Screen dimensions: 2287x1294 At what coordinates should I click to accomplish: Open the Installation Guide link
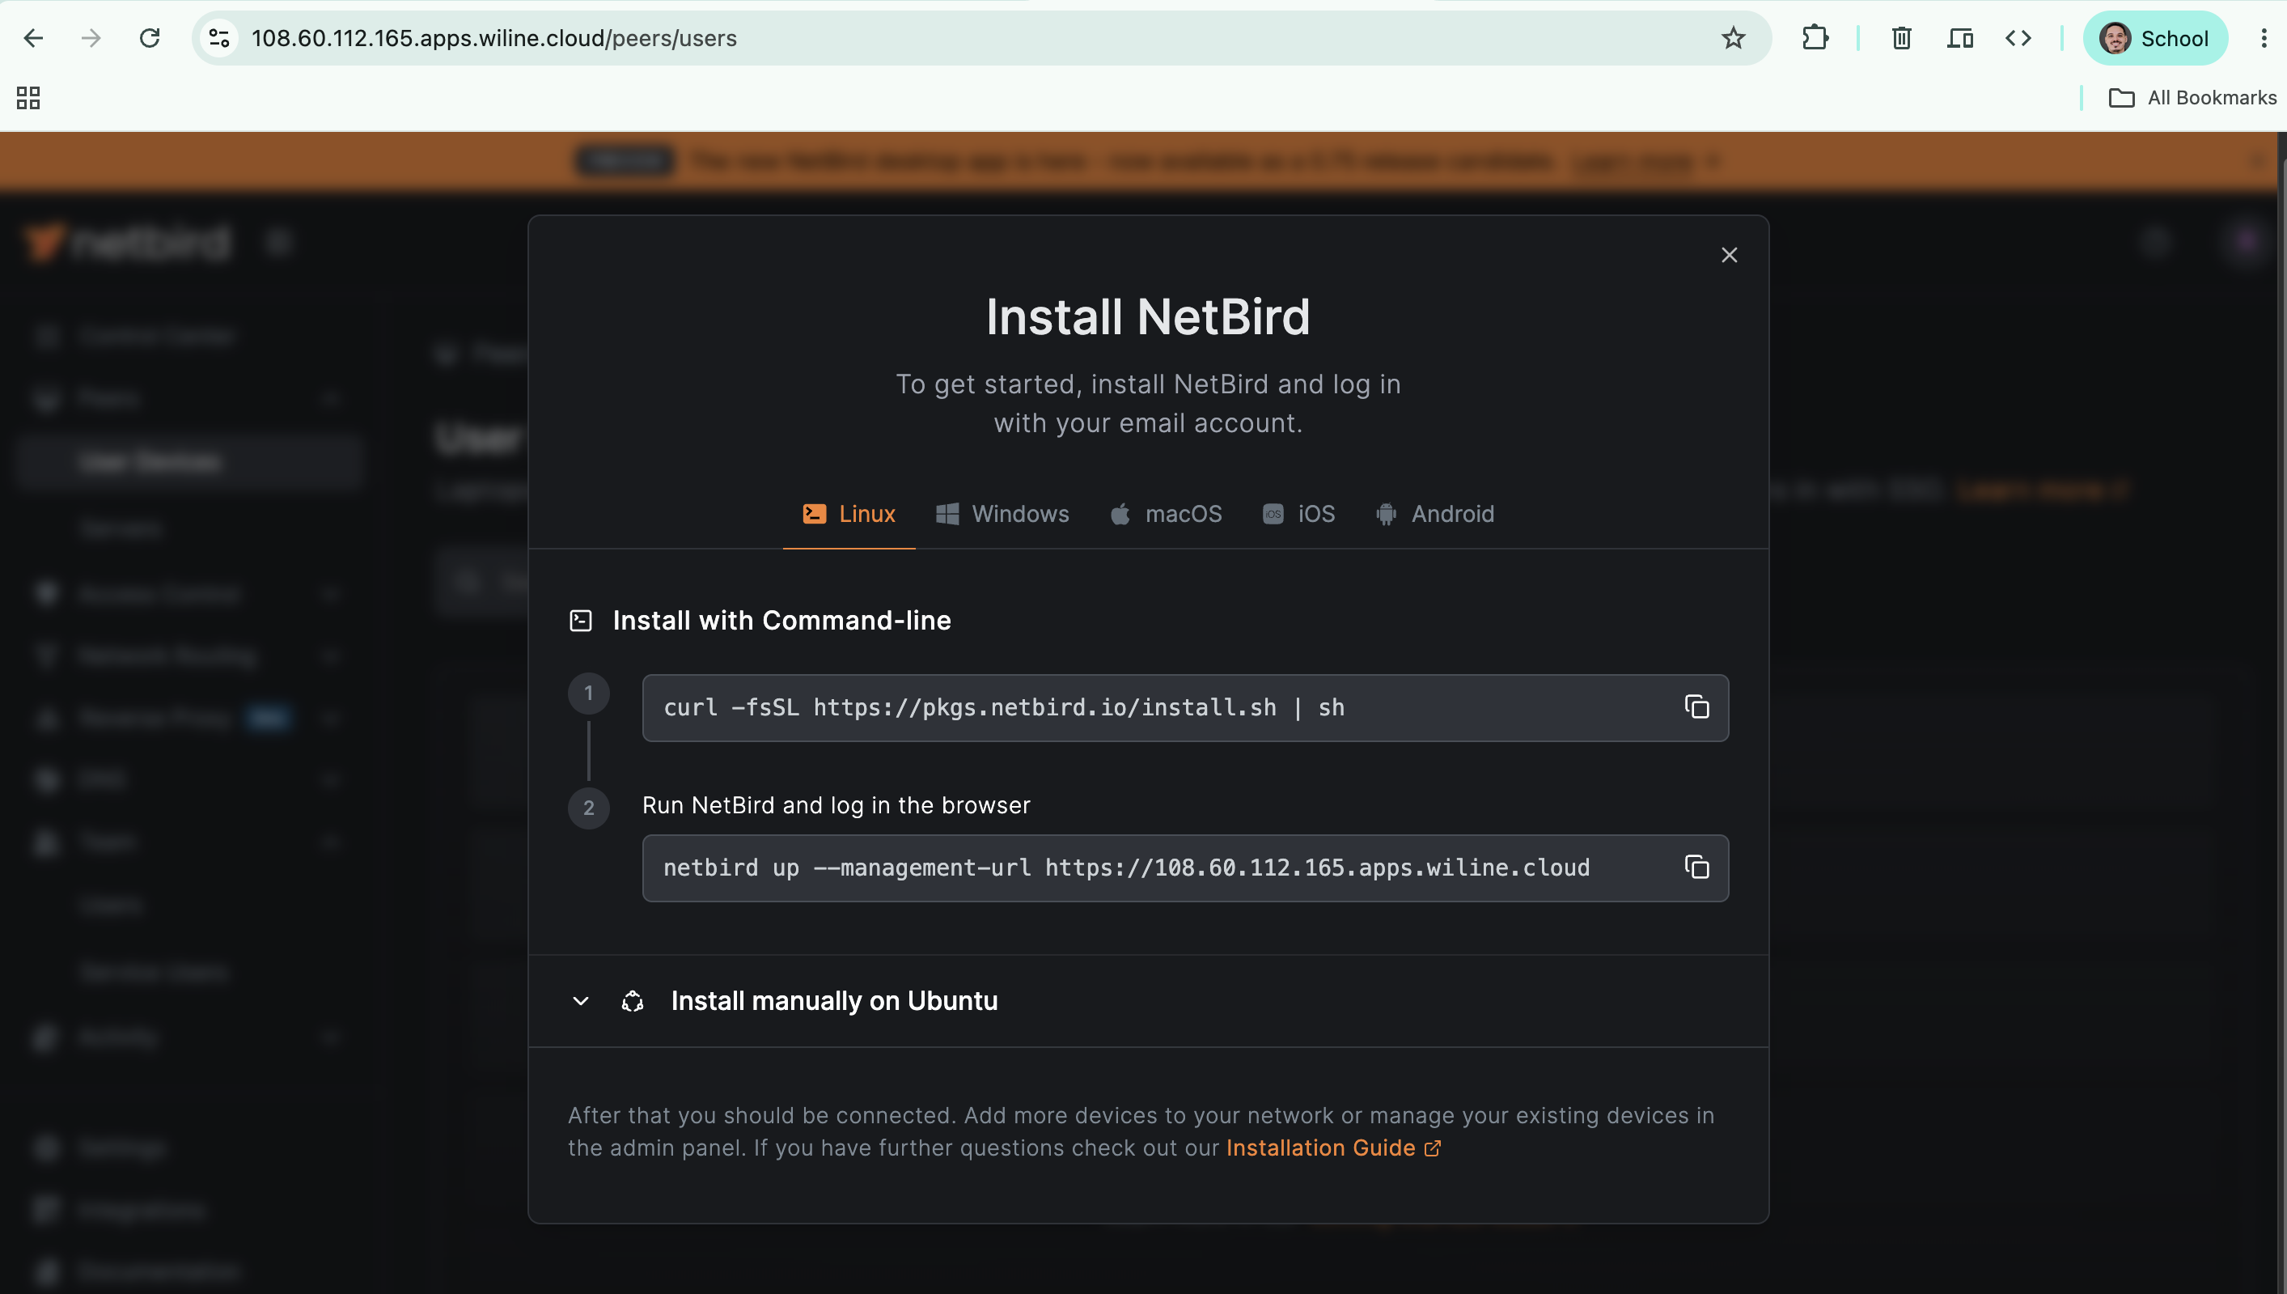point(1333,1148)
